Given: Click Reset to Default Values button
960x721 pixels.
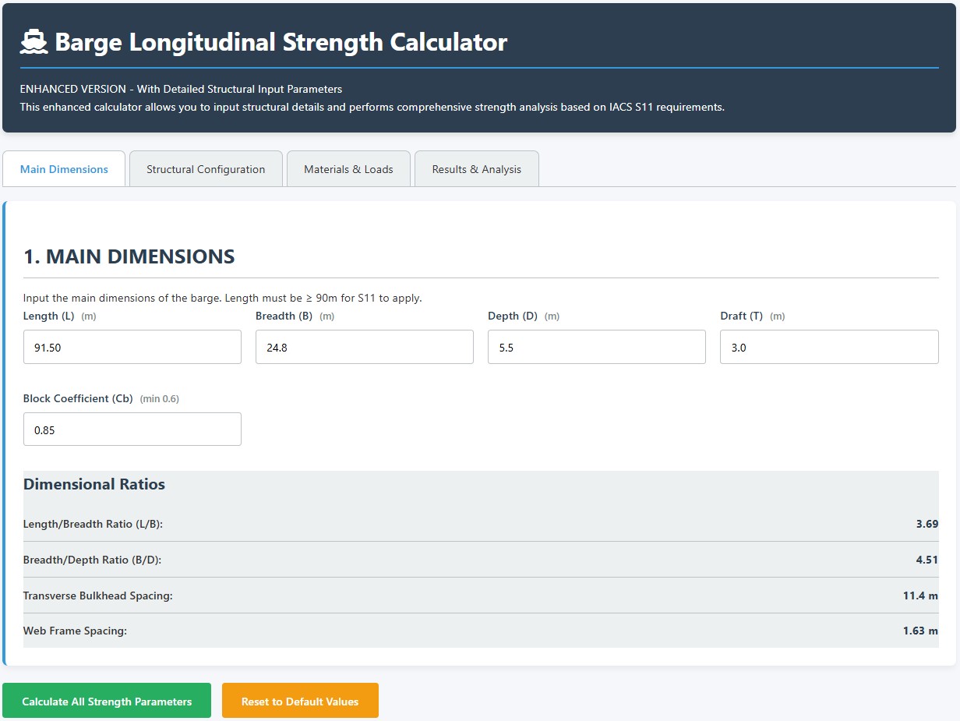Looking at the screenshot, I should [x=300, y=701].
